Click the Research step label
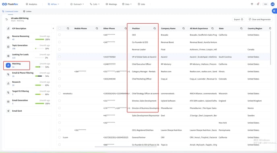 [x=16, y=82]
